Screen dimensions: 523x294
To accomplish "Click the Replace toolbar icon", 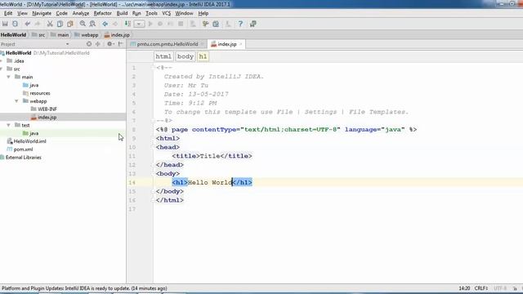I will 92,24.
